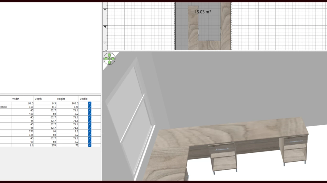Click the downward arrow on the navigation compass
Image resolution: width=327 pixels, height=183 pixels.
pos(110,63)
